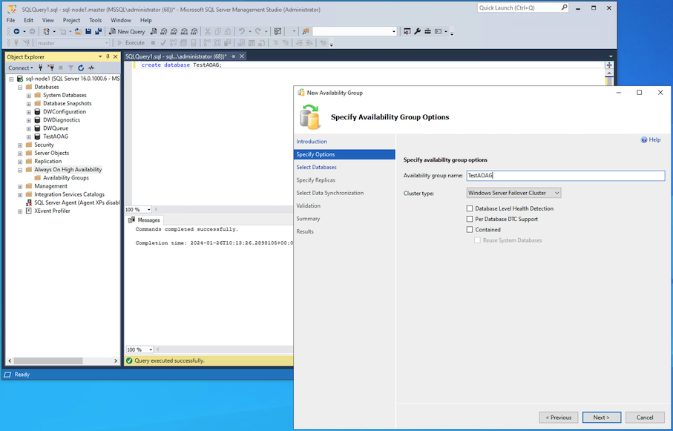Expand the TestAOAG database node

coord(29,136)
